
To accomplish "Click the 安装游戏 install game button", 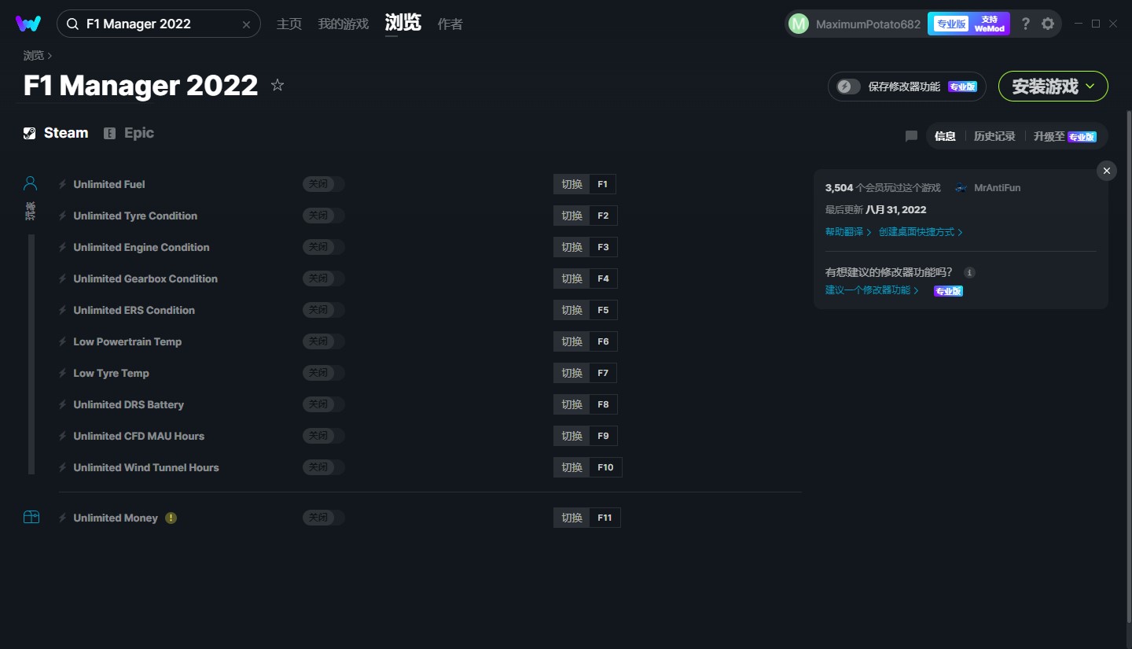I will coord(1053,87).
